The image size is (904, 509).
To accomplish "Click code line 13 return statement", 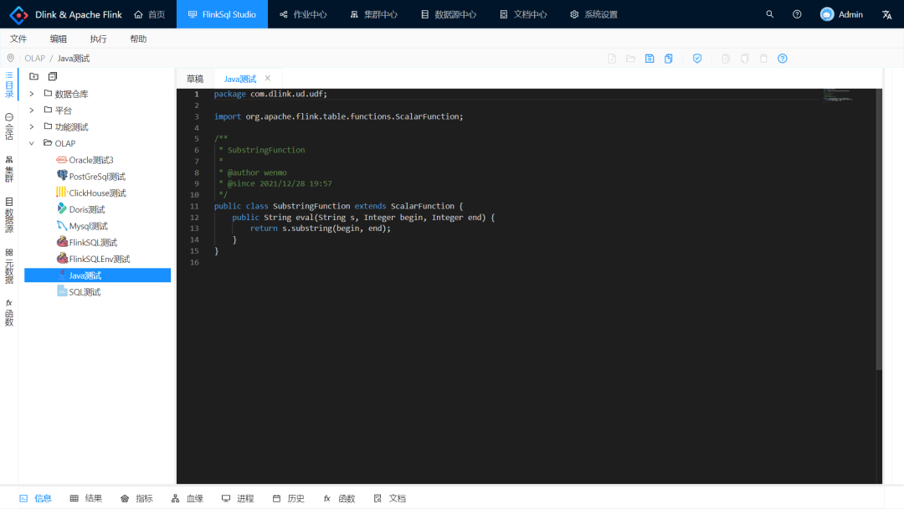I will pos(320,229).
